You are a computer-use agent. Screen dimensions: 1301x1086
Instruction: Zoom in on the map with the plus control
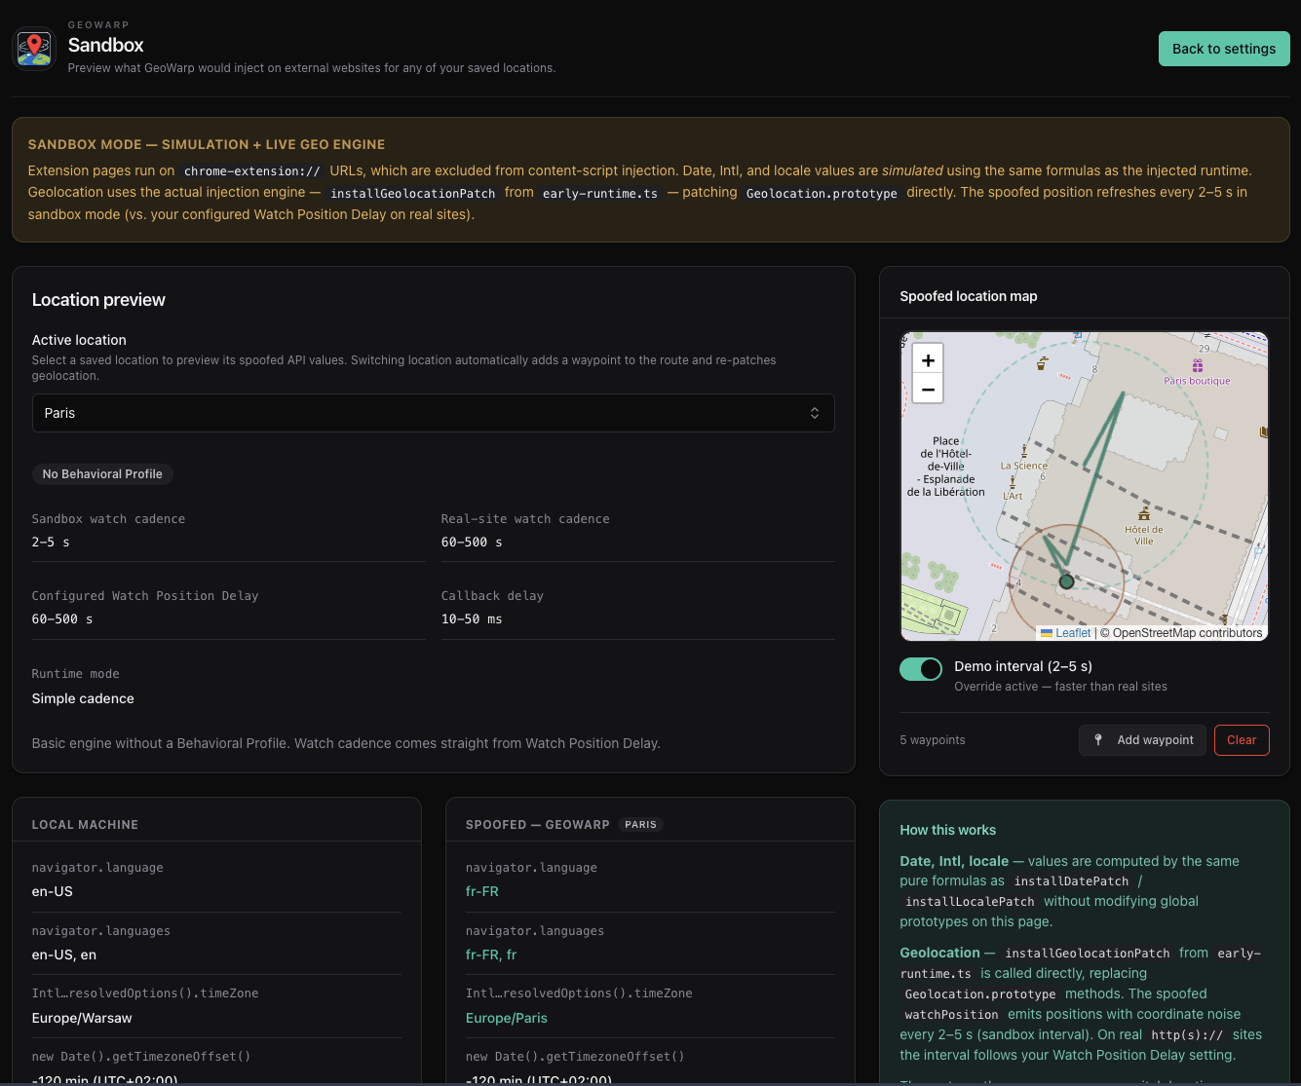[x=927, y=359]
